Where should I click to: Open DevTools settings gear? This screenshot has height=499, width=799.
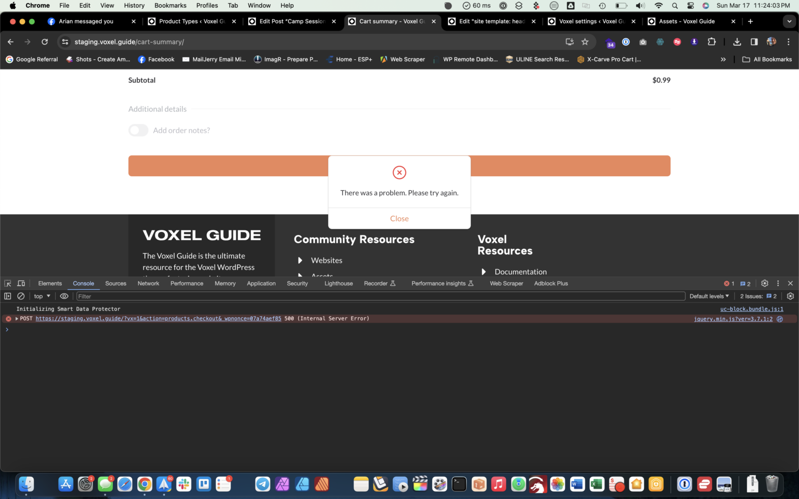pyautogui.click(x=765, y=283)
